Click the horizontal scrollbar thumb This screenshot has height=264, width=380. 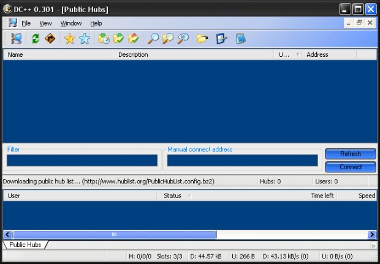115,234
